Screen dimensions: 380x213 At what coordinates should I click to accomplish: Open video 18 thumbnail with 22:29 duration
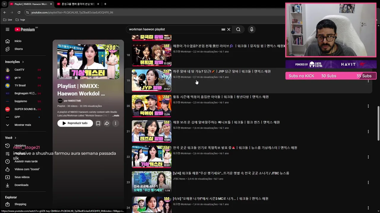point(151,55)
